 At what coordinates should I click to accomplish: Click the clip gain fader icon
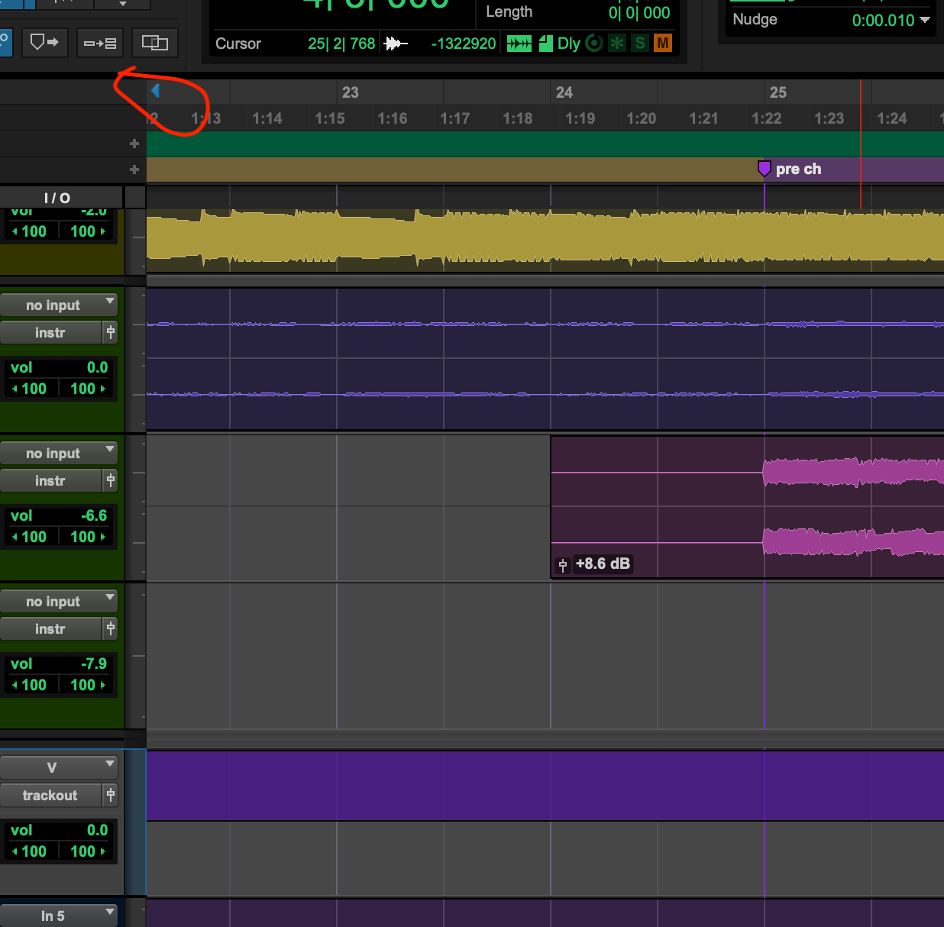coord(563,565)
